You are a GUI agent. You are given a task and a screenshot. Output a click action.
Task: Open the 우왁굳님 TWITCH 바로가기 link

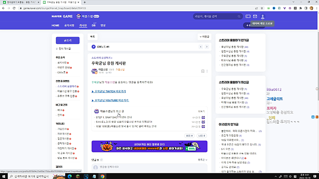[x=110, y=91]
